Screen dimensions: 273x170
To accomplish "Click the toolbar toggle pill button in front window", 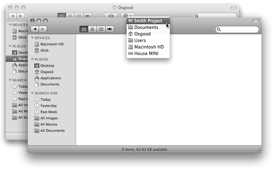I will [x=256, y=21].
